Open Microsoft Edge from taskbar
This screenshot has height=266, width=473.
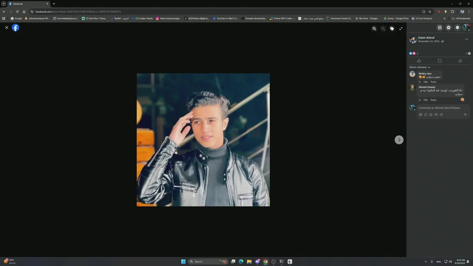[x=241, y=262]
